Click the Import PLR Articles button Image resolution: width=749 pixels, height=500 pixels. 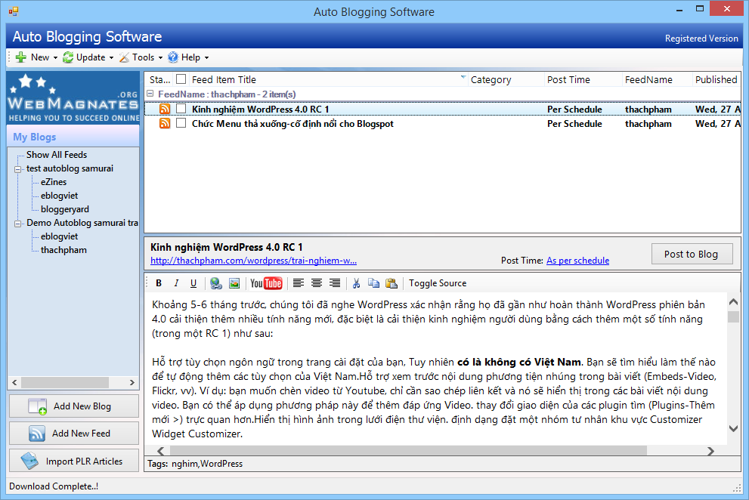74,461
